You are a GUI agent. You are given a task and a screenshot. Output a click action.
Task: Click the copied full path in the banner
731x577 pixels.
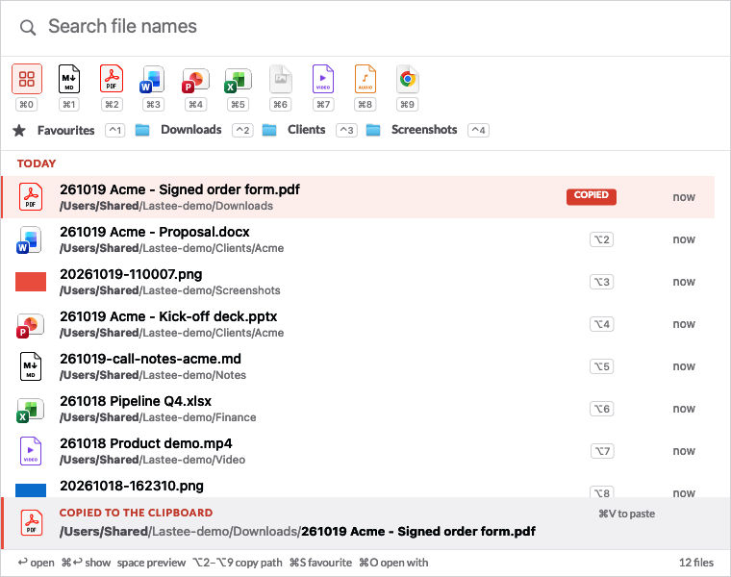[297, 532]
